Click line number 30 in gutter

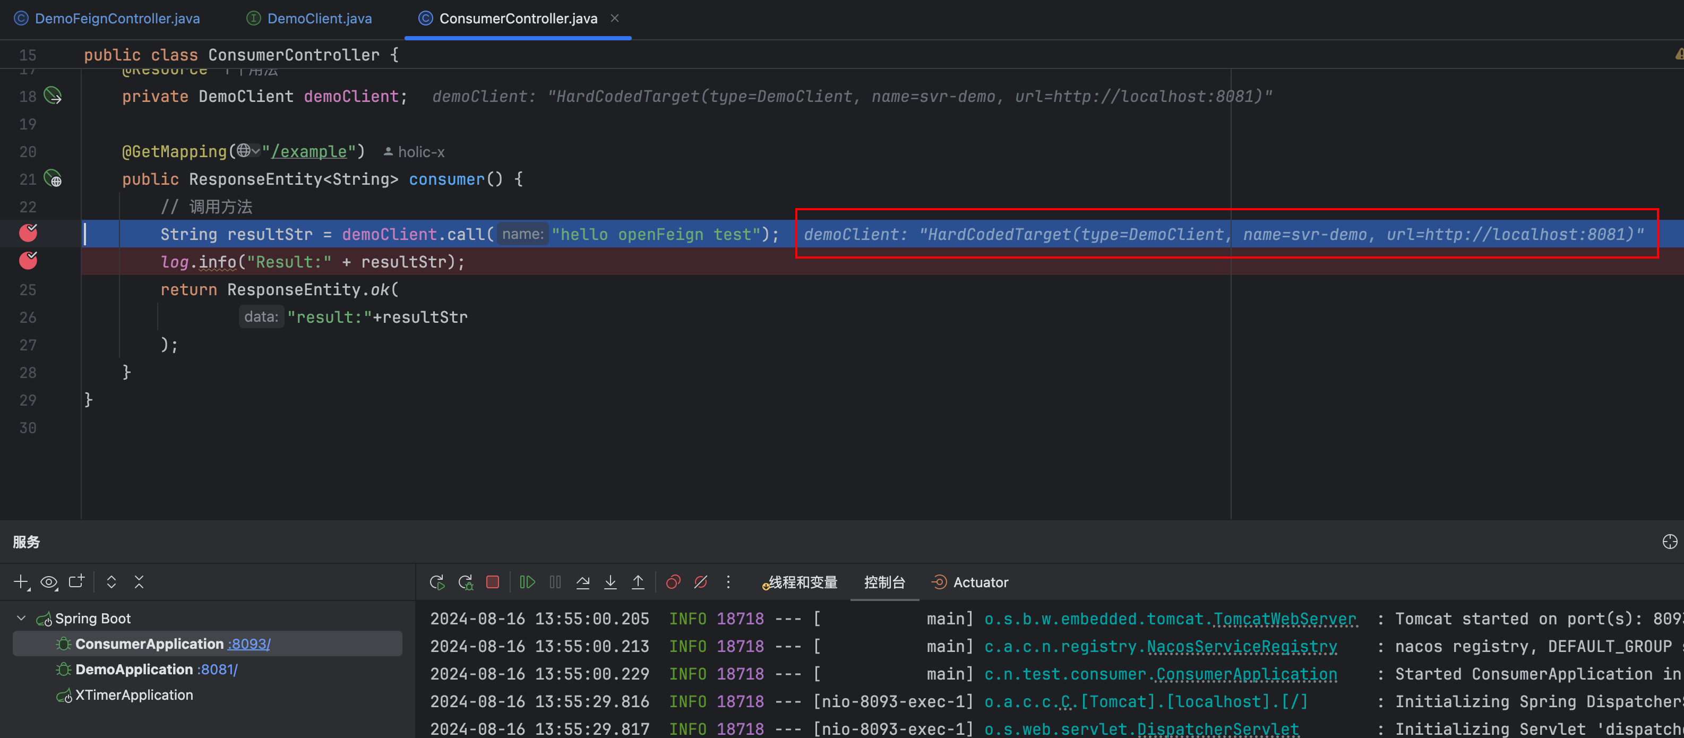28,427
